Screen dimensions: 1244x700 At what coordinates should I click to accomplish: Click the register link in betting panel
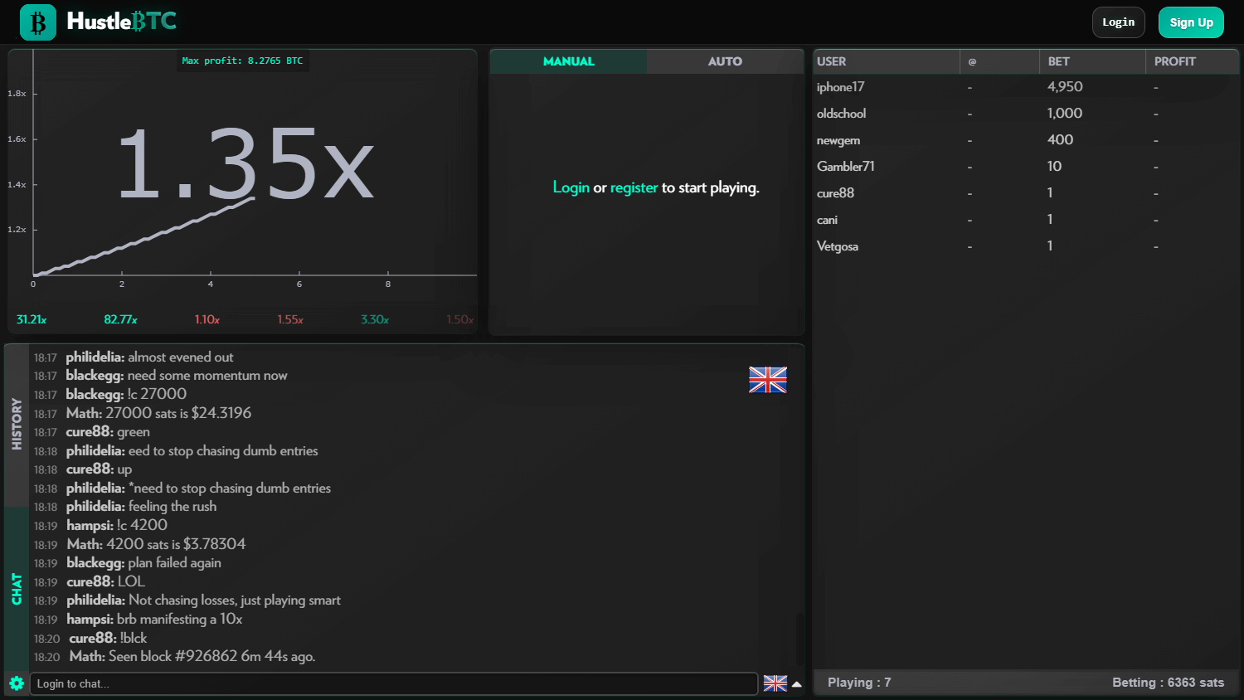tap(634, 187)
